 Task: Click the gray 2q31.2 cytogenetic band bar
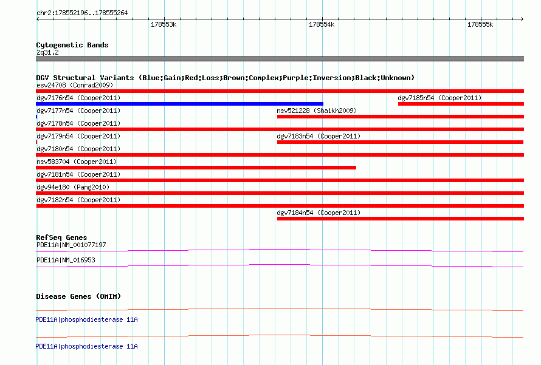[x=280, y=59]
